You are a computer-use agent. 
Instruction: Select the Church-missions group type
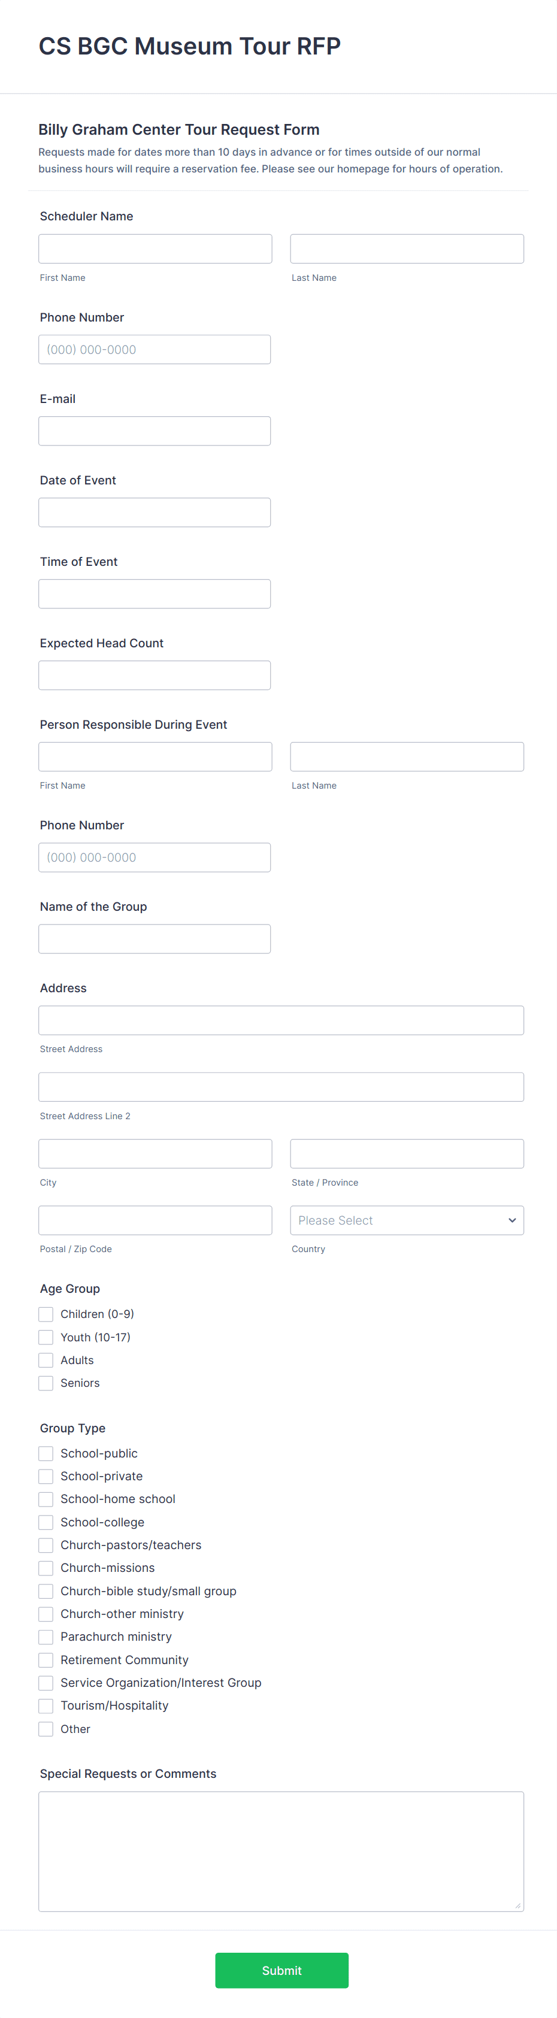[x=46, y=1568]
